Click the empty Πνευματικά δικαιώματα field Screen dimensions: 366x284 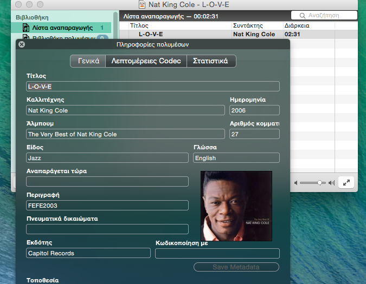(107, 229)
